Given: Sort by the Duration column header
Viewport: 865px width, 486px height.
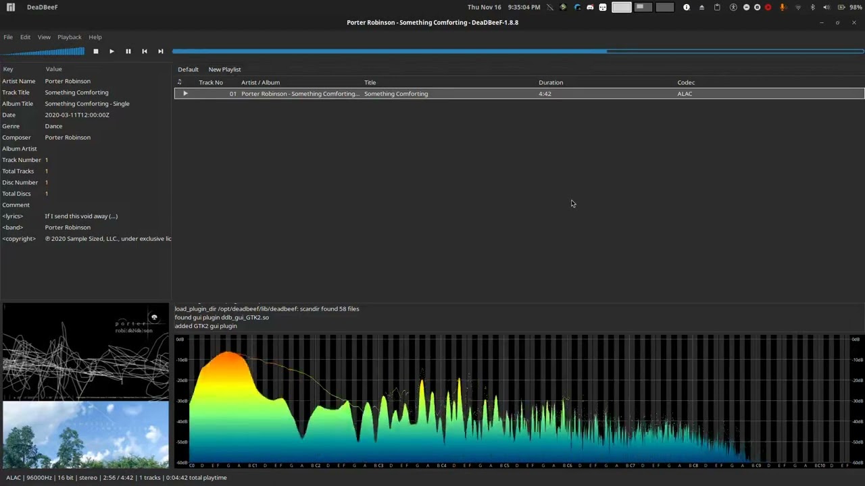Looking at the screenshot, I should point(551,82).
